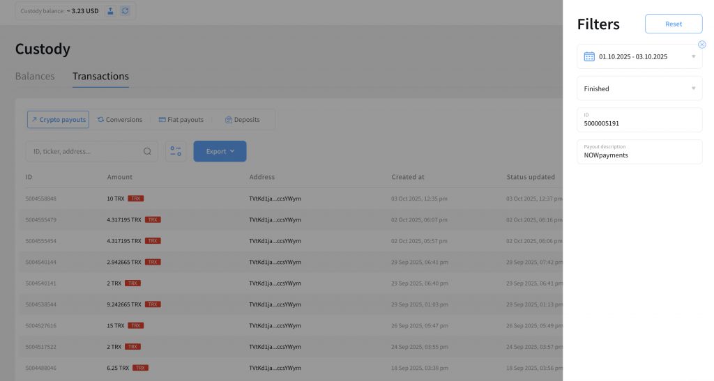Click the Payout description input field
Image resolution: width=714 pixels, height=381 pixels.
point(639,155)
